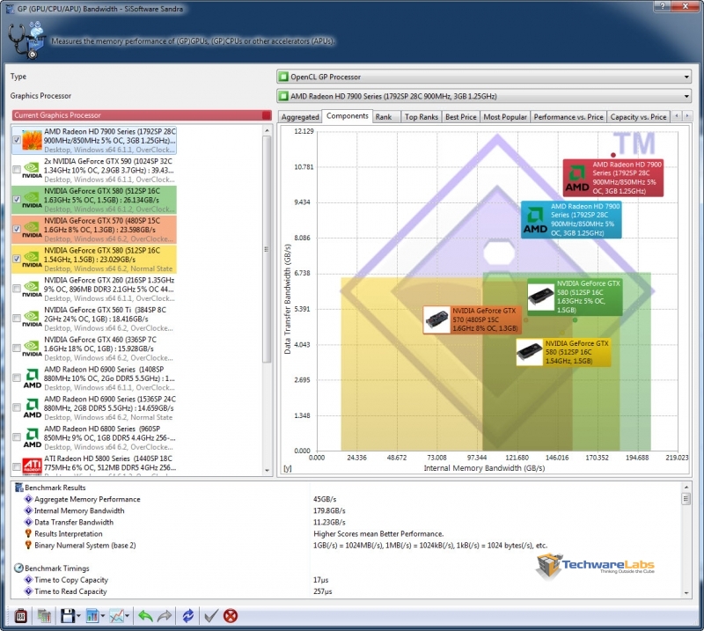Click the reference list scroll-up arrow
Image resolution: width=704 pixels, height=631 pixels.
point(268,131)
